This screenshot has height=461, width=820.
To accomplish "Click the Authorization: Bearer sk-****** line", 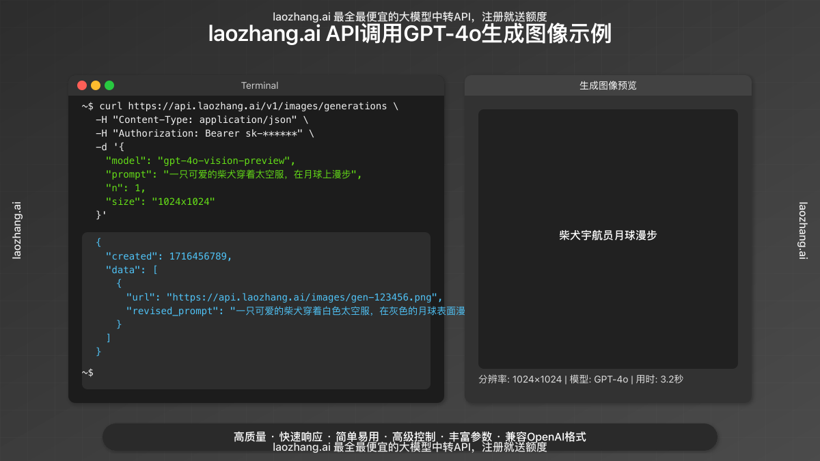I will (204, 133).
